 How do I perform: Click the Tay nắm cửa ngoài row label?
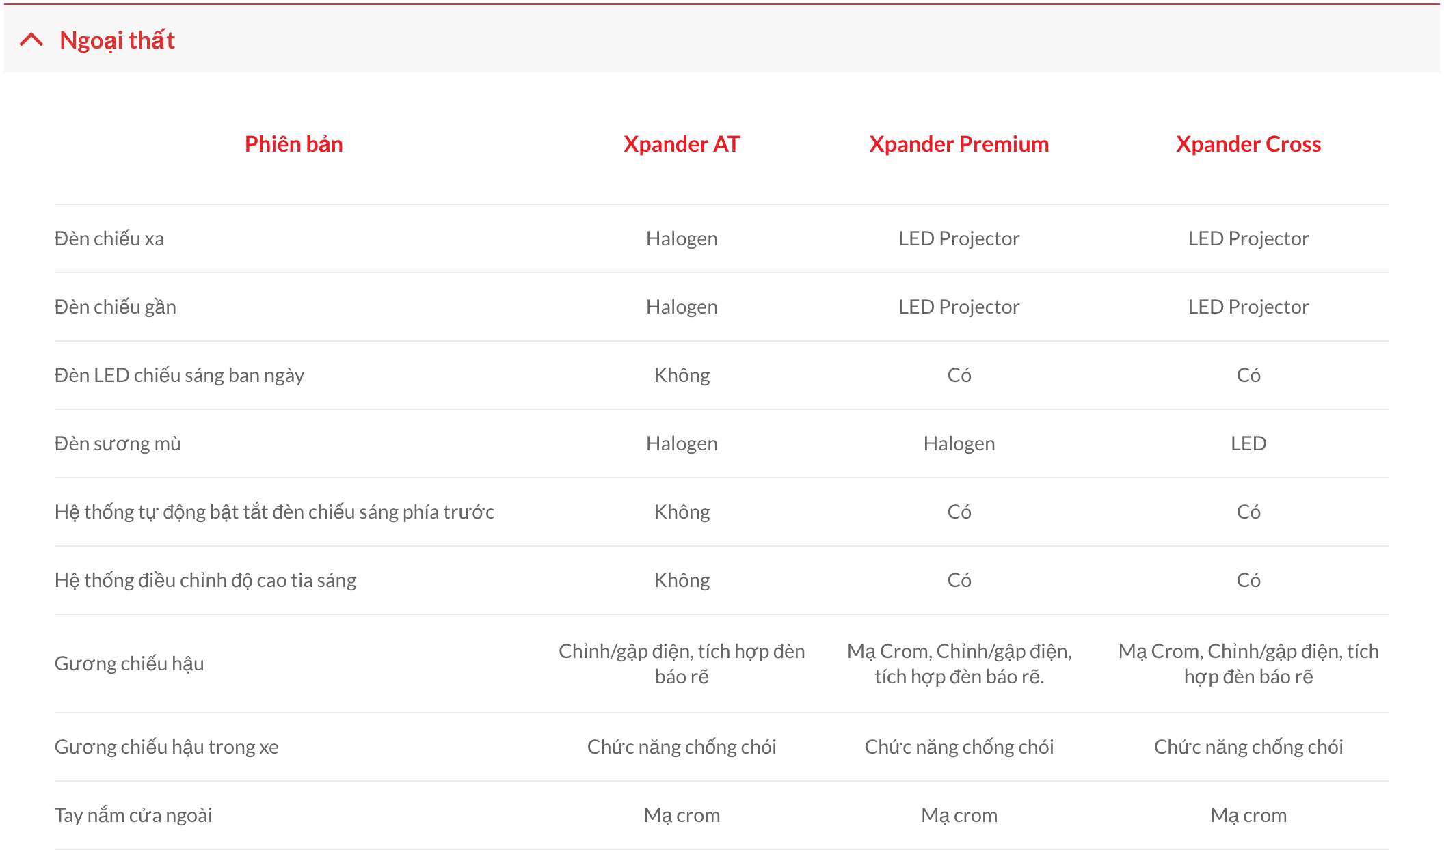click(133, 815)
